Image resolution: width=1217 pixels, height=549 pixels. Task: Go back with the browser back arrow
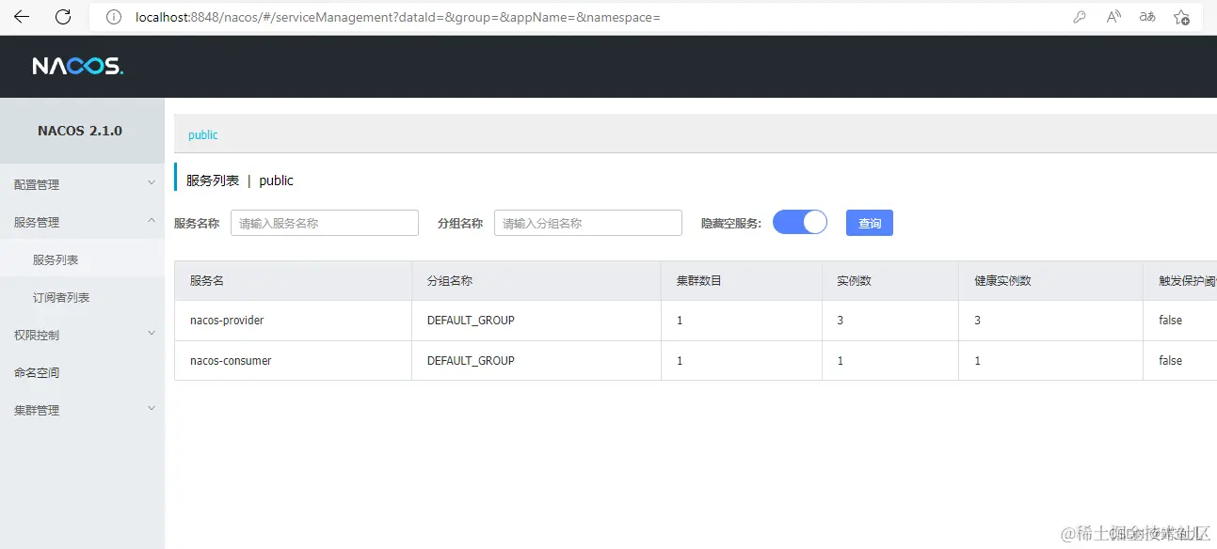click(x=22, y=17)
